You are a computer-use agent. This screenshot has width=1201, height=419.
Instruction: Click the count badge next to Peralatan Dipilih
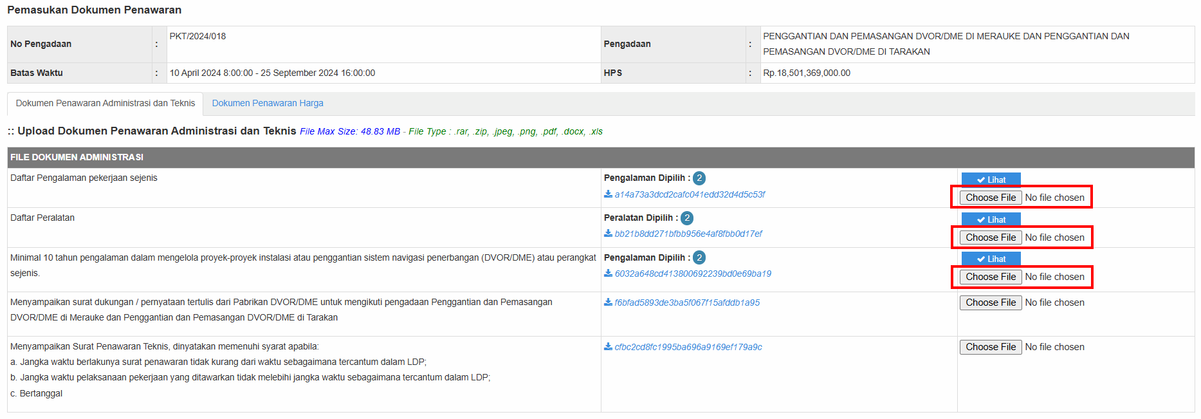tap(687, 218)
